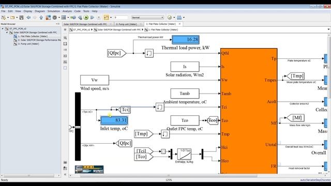The image size is (331, 186).
Task: Open the Library Browser icon
Action: [x=48, y=18]
